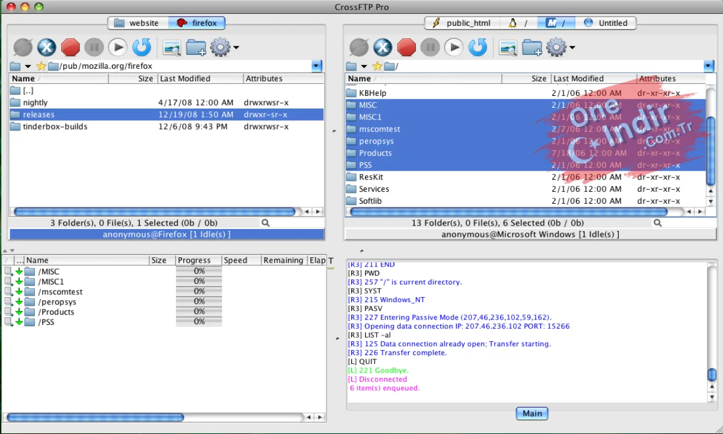Refresh the firefox pane directory listing
This screenshot has width=723, height=434.
[x=142, y=47]
